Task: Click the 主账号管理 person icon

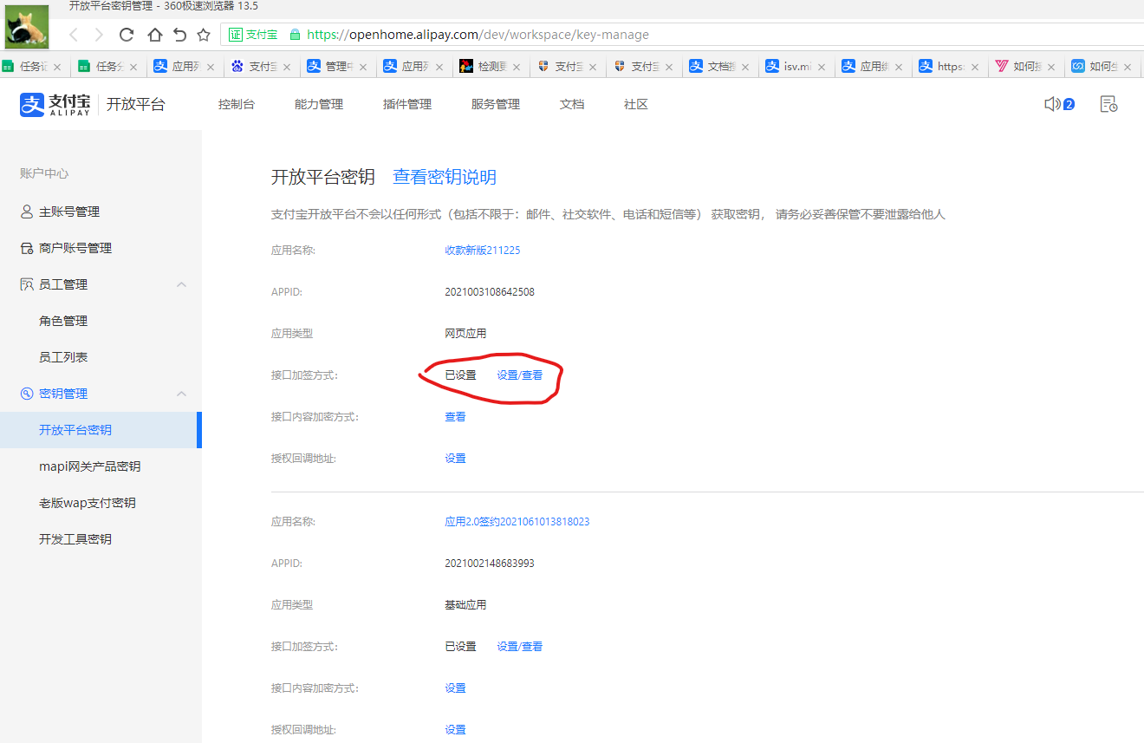Action: pos(27,212)
